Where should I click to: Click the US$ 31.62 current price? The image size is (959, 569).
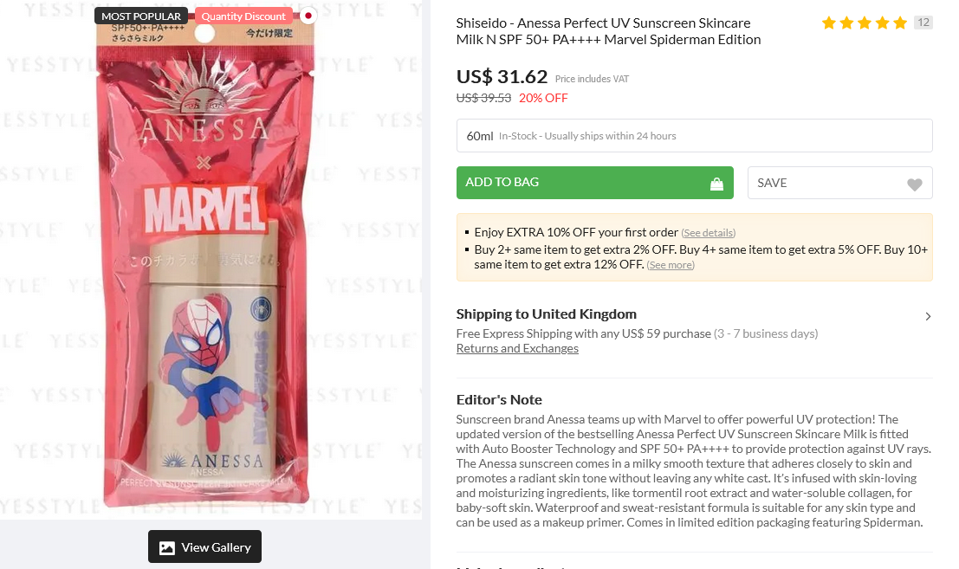(502, 76)
